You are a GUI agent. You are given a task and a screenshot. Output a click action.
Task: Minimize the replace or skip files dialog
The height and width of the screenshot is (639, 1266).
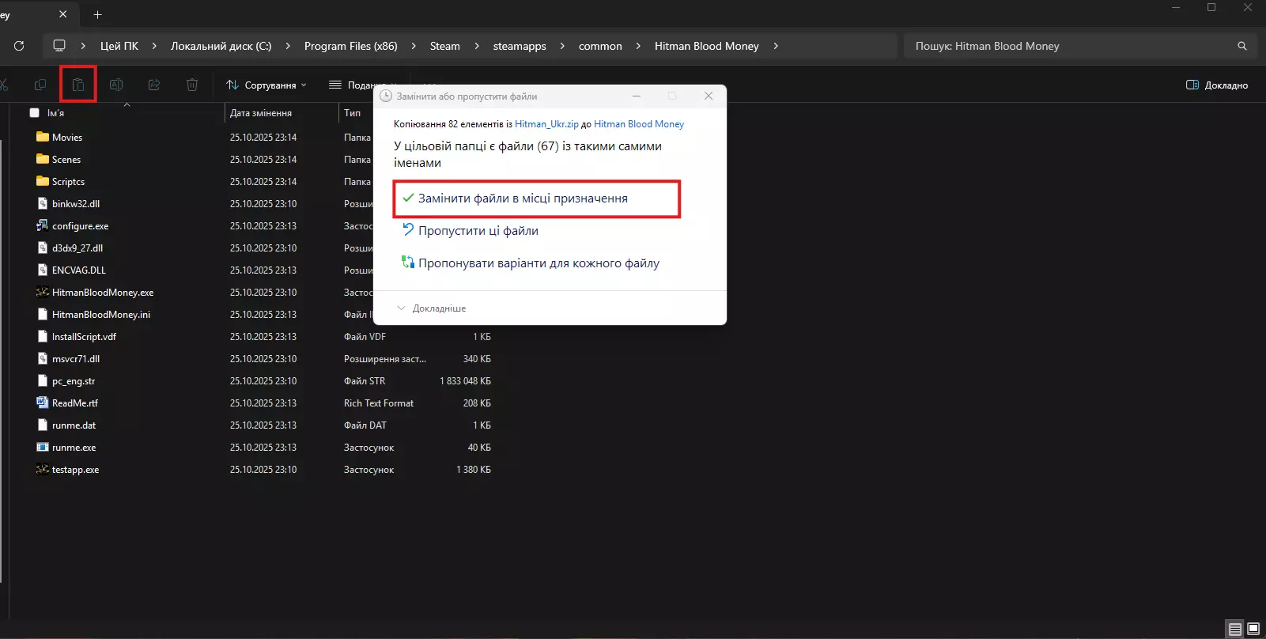637,96
